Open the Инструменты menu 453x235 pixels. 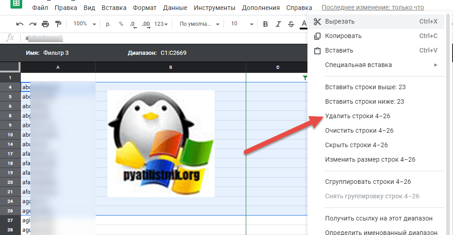214,8
